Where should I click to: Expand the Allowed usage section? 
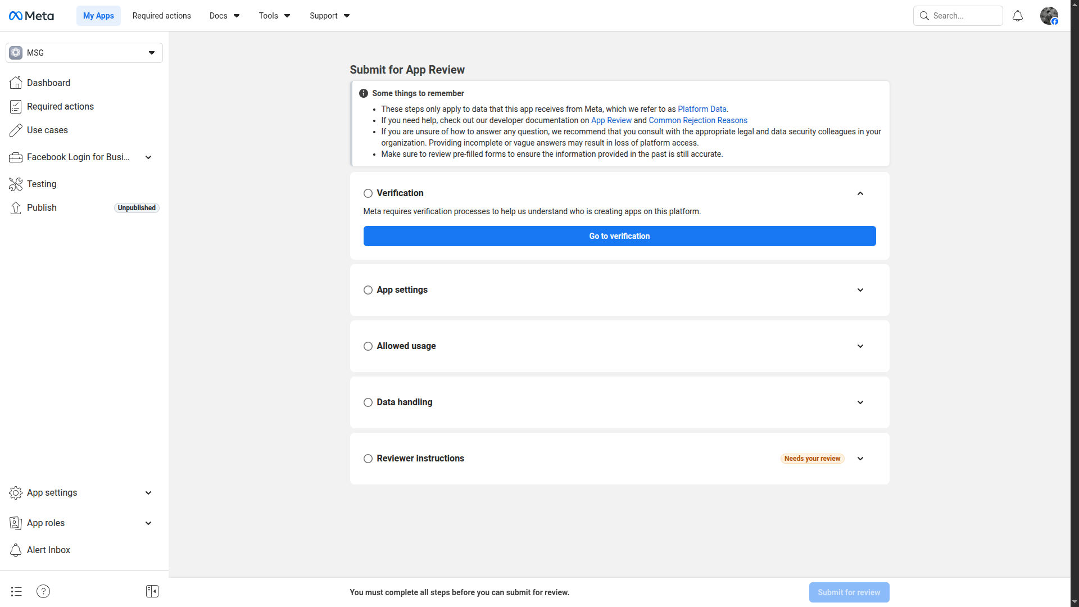click(x=860, y=346)
